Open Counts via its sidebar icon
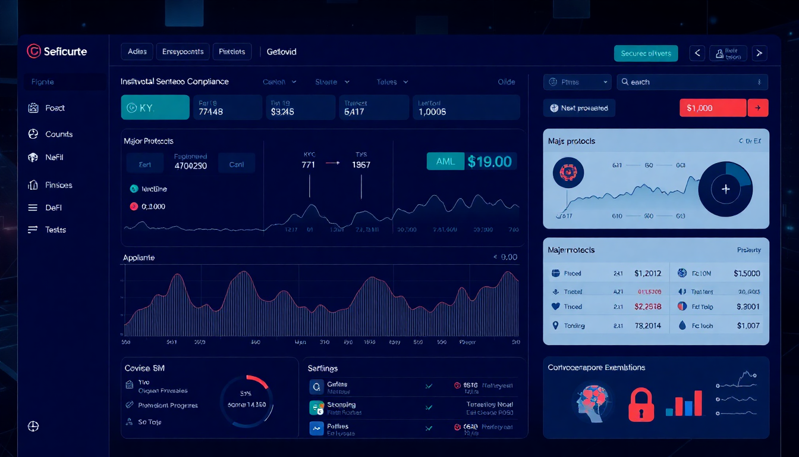The height and width of the screenshot is (457, 799). 33,134
